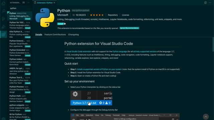214x120 pixels.
Task: Open the Repository link
Action: (113, 15)
